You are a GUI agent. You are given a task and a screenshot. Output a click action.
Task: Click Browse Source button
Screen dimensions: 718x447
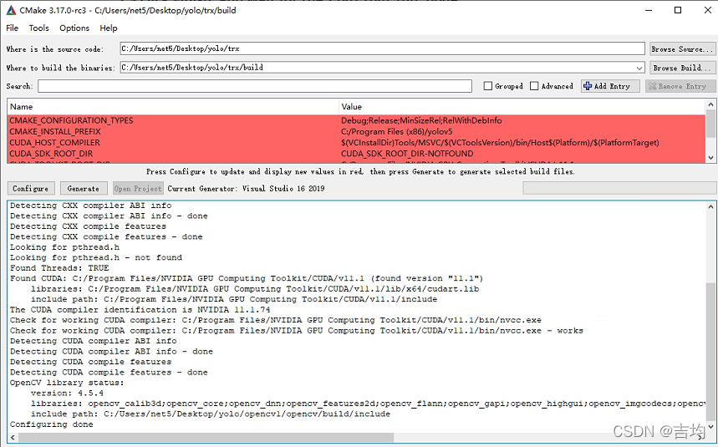pos(682,49)
